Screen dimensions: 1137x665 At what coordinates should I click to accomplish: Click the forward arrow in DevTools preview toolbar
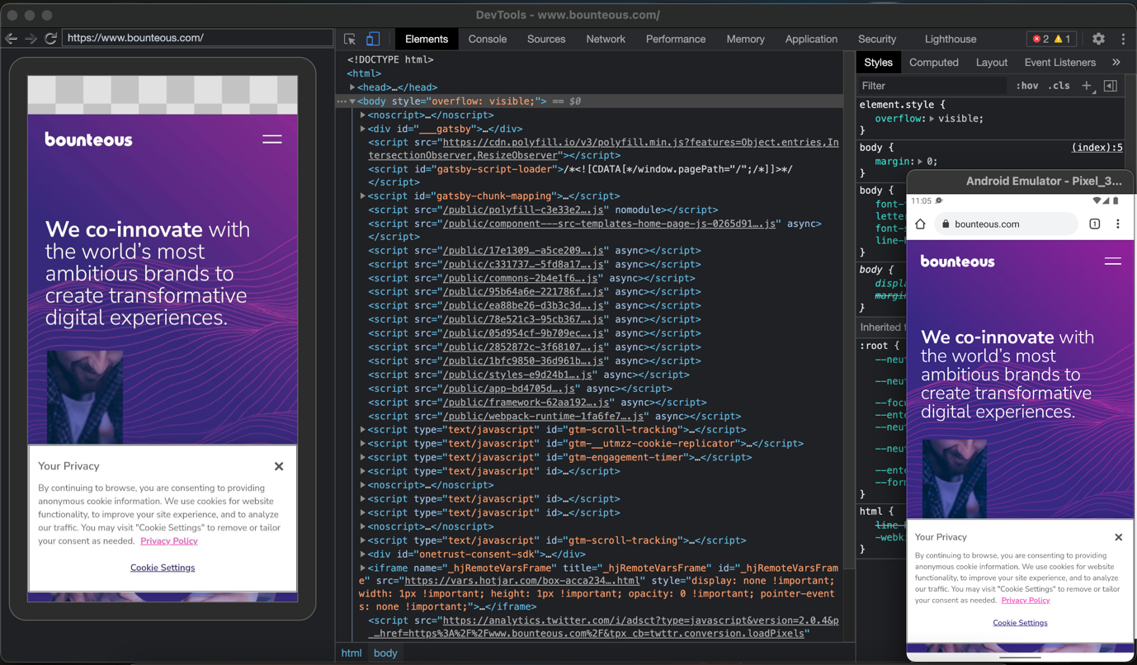[31, 39]
